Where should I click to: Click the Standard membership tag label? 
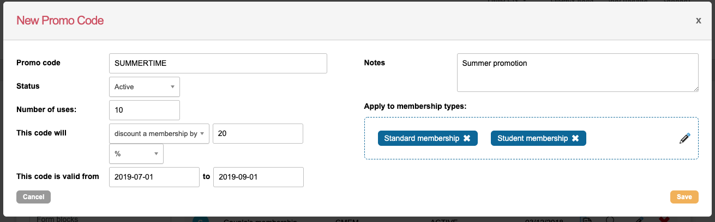[421, 138]
